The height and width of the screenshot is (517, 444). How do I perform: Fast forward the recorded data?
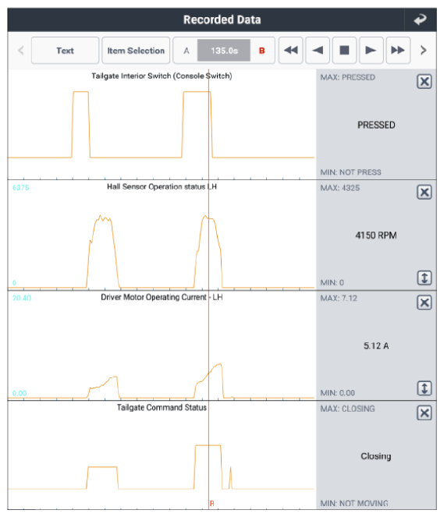tap(398, 51)
